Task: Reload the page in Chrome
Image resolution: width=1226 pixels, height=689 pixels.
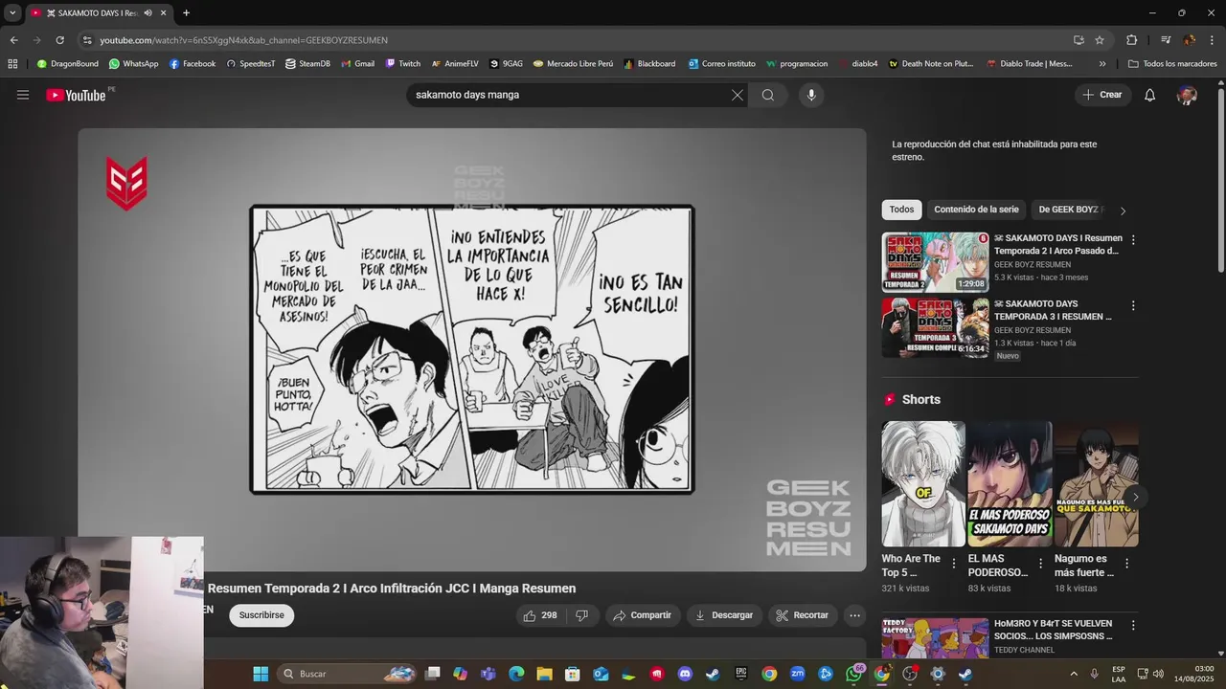Action: [59, 40]
